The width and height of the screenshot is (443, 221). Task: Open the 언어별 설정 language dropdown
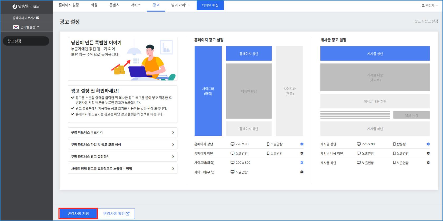click(26, 27)
